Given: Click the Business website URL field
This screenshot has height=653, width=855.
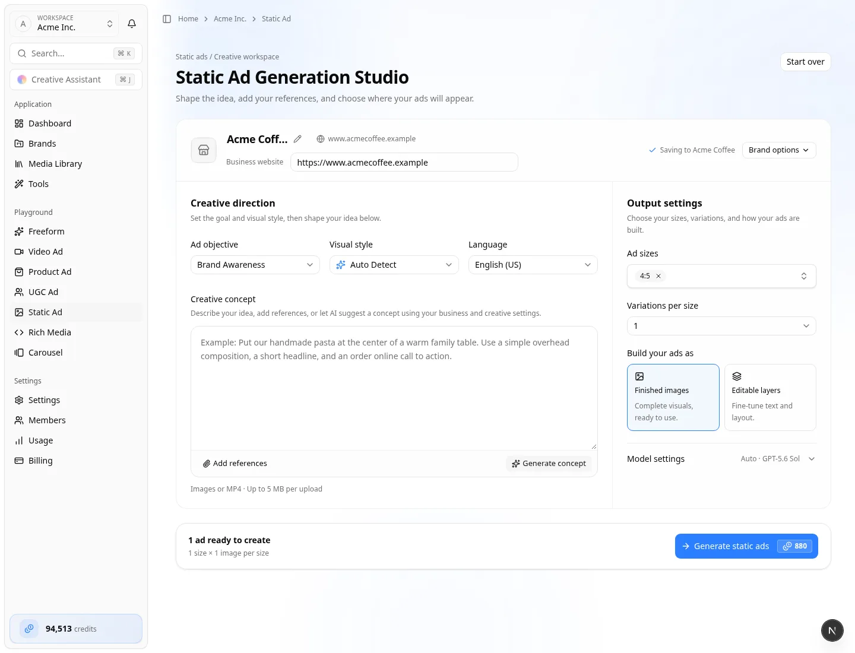Looking at the screenshot, I should [404, 163].
